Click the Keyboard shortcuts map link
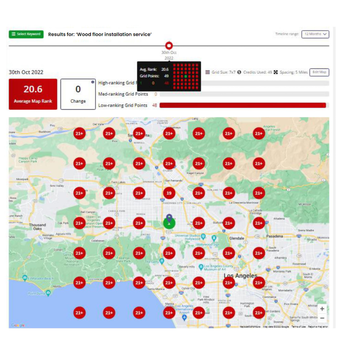Image resolution: width=337 pixels, height=354 pixels. tap(251, 326)
